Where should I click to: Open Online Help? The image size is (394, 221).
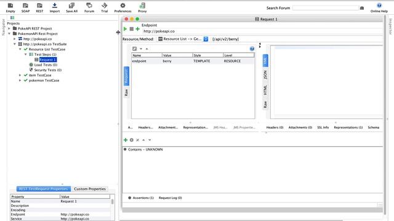[x=379, y=8]
